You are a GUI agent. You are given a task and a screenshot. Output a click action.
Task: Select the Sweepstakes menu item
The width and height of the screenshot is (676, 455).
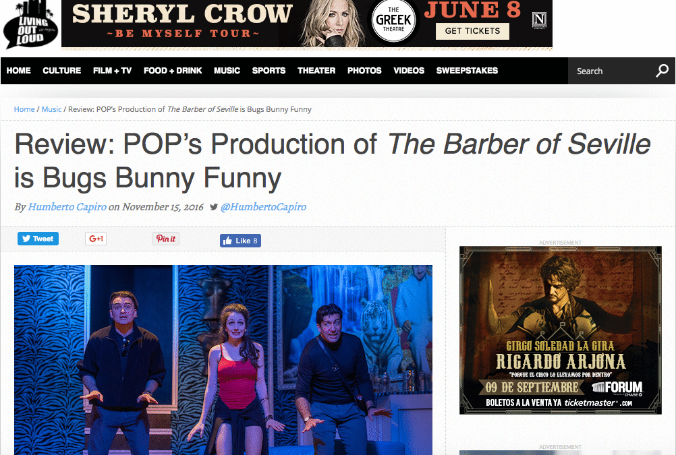(x=467, y=71)
